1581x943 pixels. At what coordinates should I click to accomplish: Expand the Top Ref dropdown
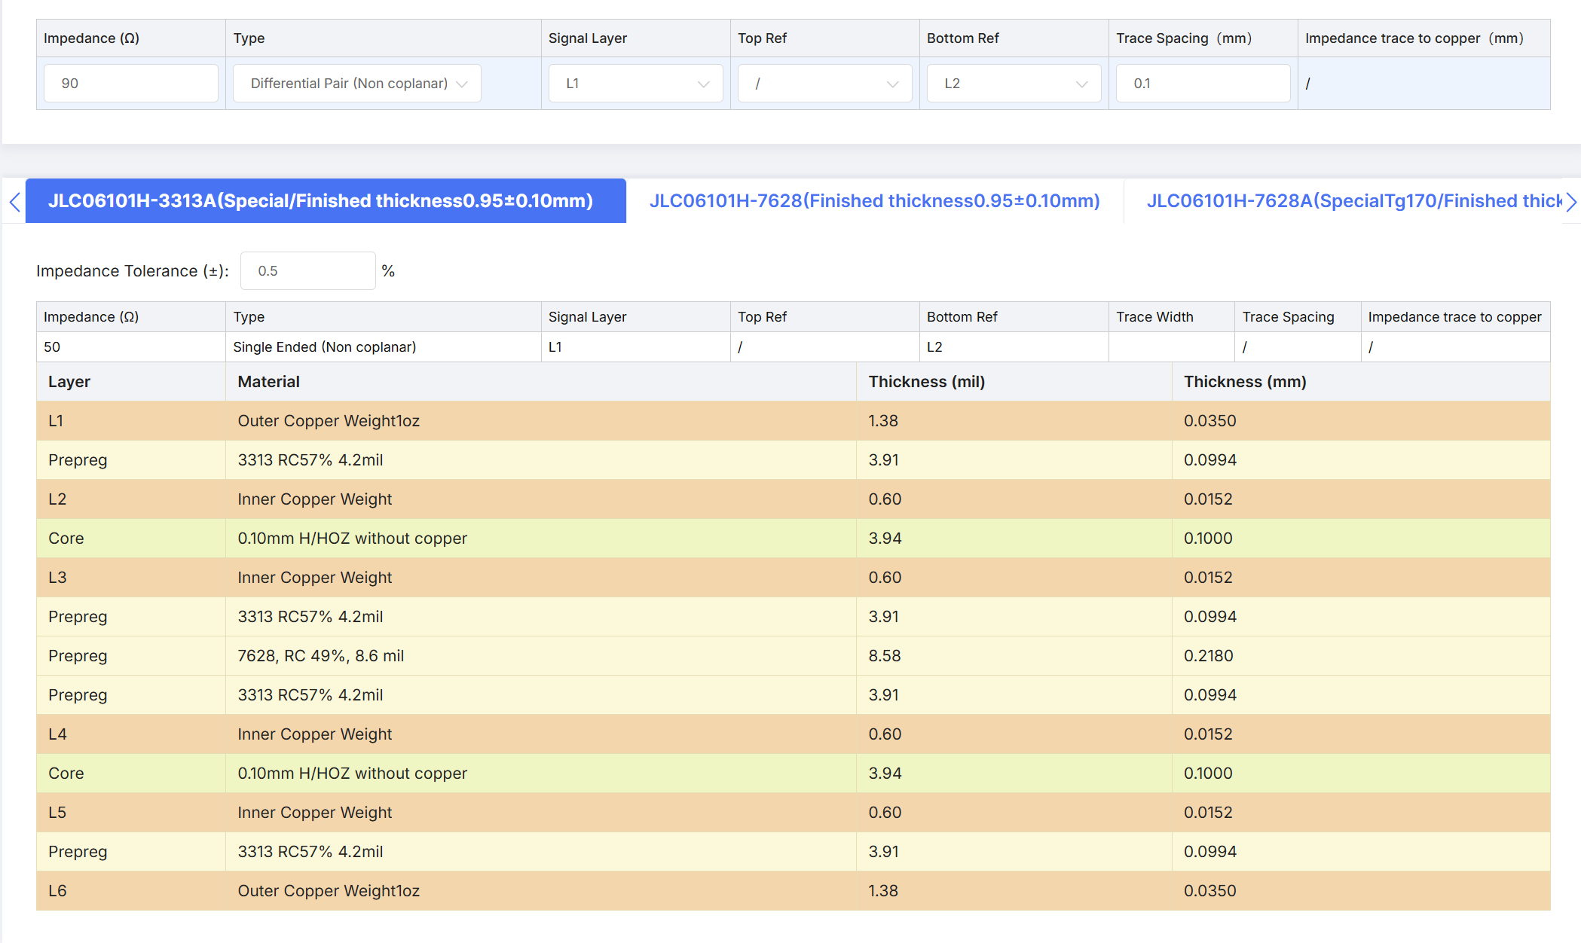point(824,84)
